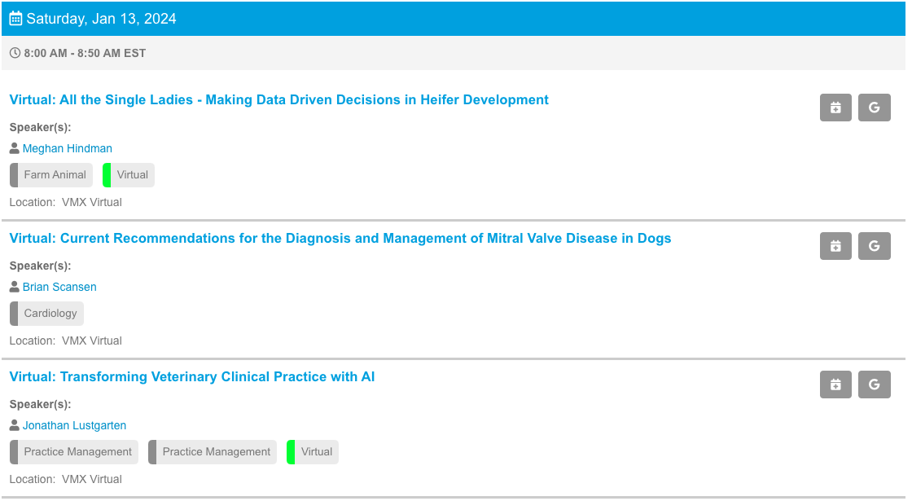The image size is (912, 501).
Task: Open Google Calendar for the Mitral Valve session
Action: pyautogui.click(x=875, y=245)
